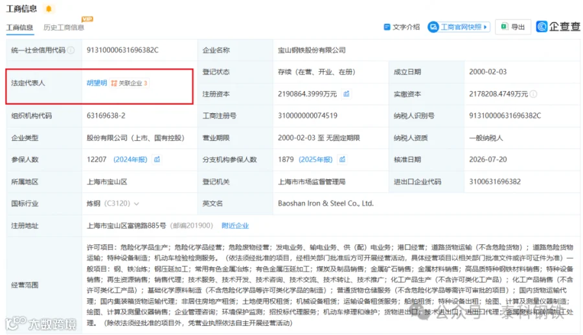Click chart icon after 分支机构参保人数 2025年报

click(342, 159)
